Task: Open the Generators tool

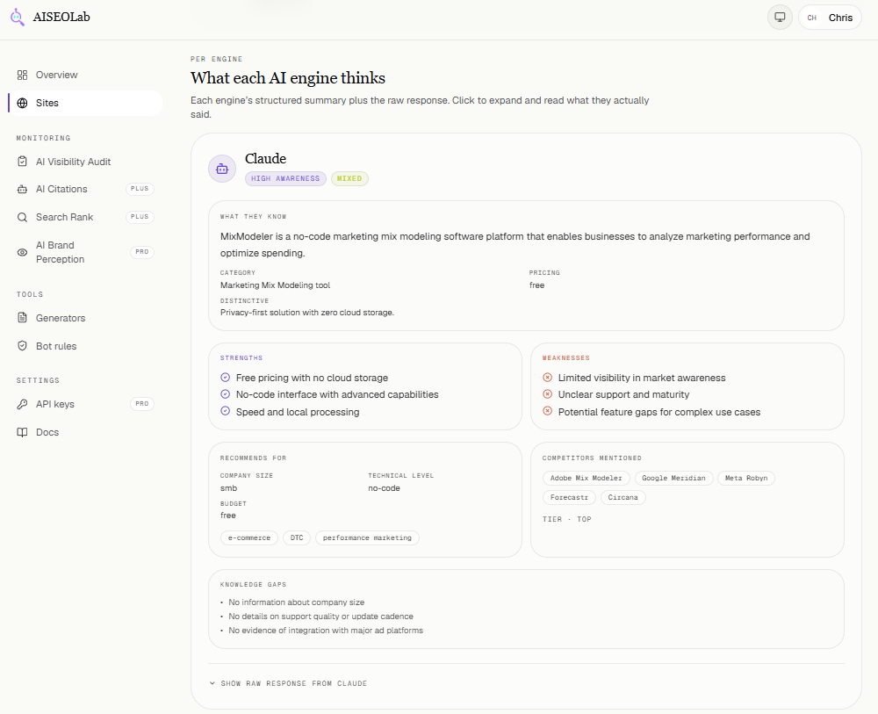Action: 85,318
